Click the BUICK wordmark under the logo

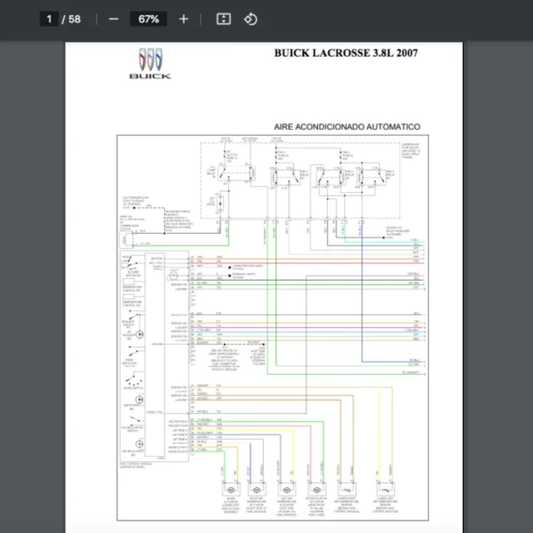pos(150,76)
